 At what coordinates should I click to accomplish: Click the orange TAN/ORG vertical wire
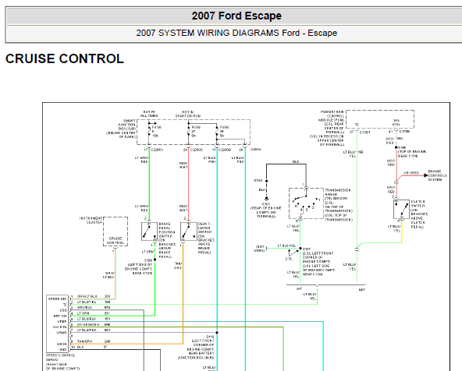coord(183,293)
